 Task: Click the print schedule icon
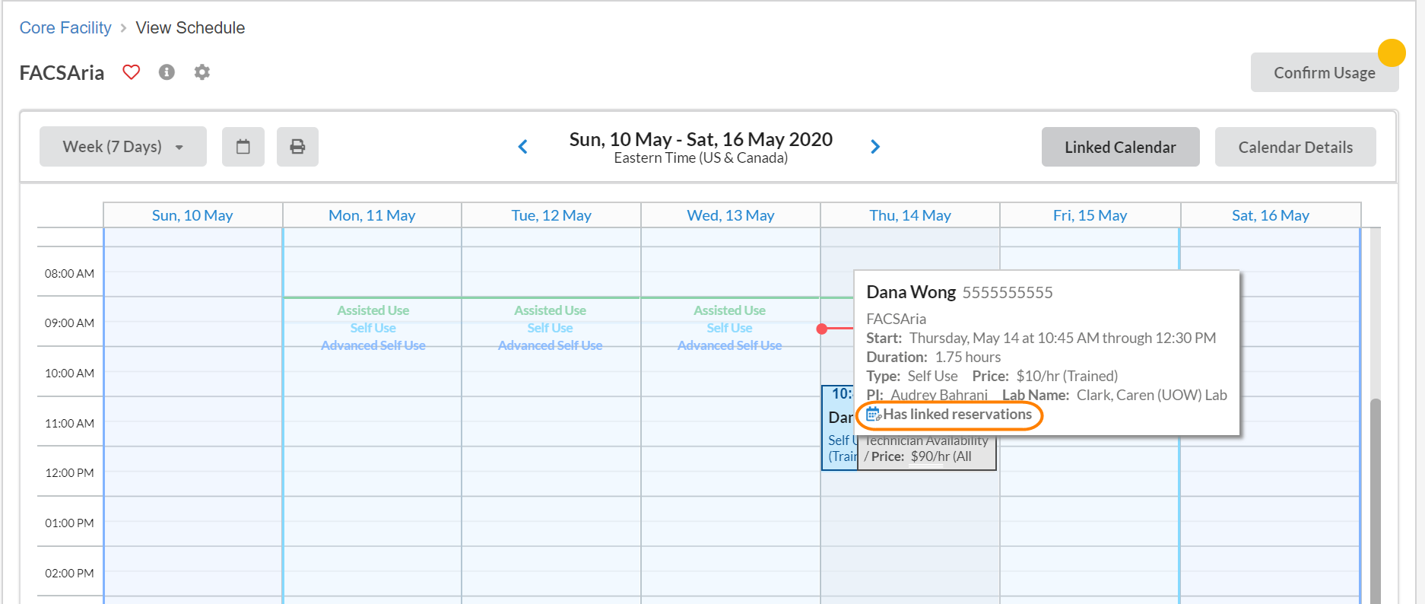point(297,147)
